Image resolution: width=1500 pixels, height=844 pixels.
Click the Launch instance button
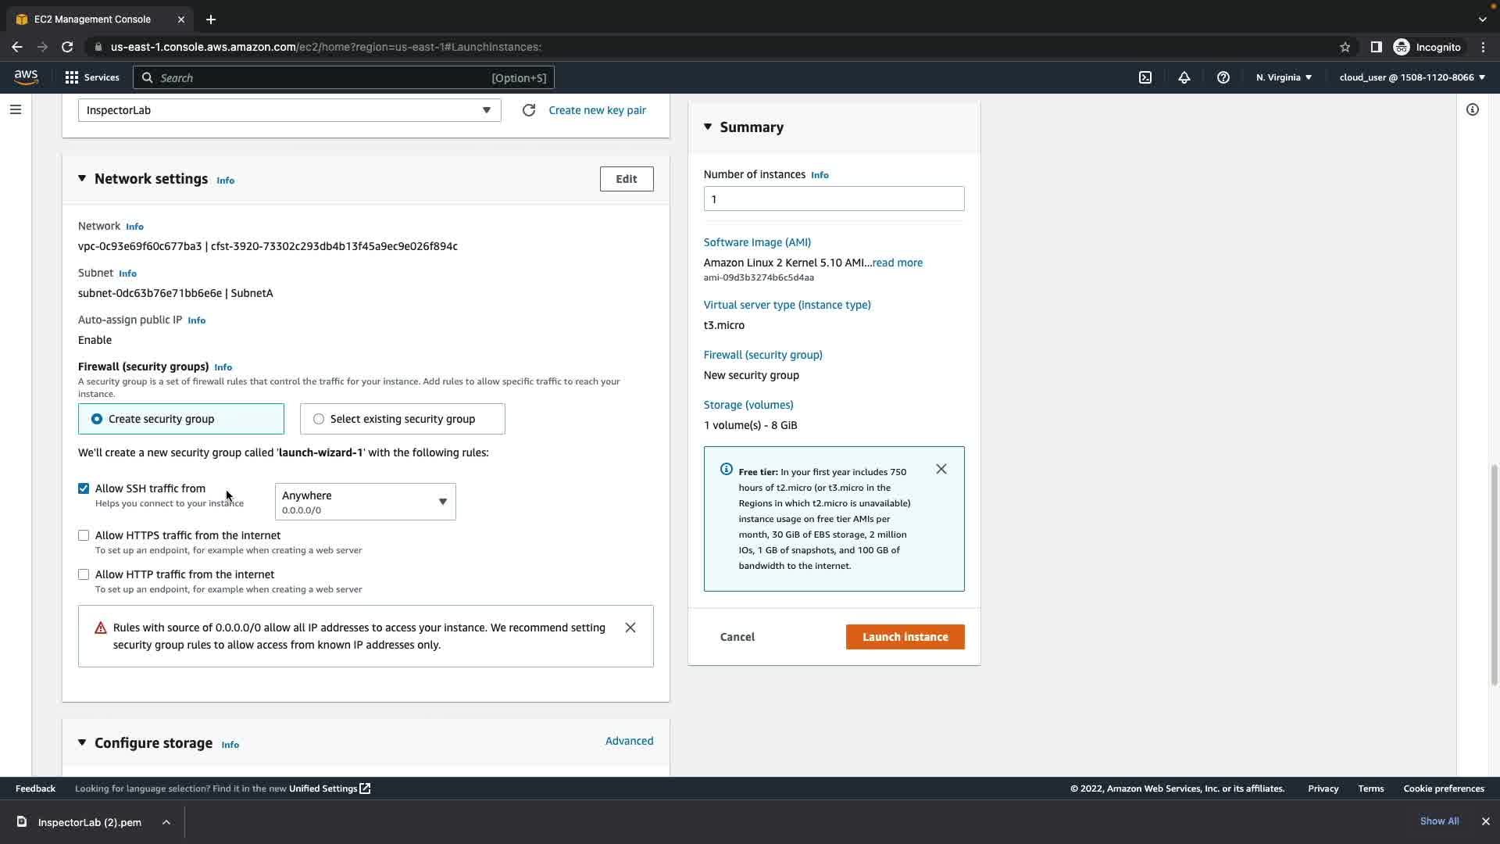pyautogui.click(x=905, y=637)
